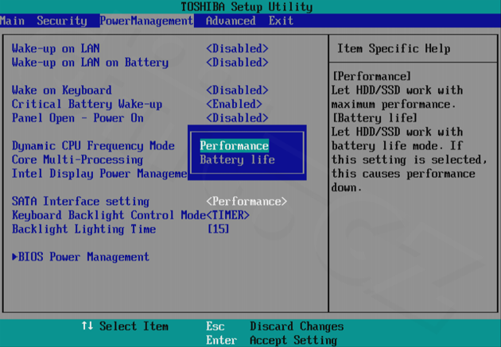The image size is (501, 347).
Task: Click the [Performance] help heading
Action: click(371, 76)
